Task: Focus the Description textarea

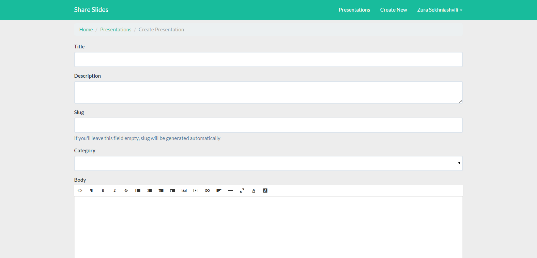Action: 268,92
